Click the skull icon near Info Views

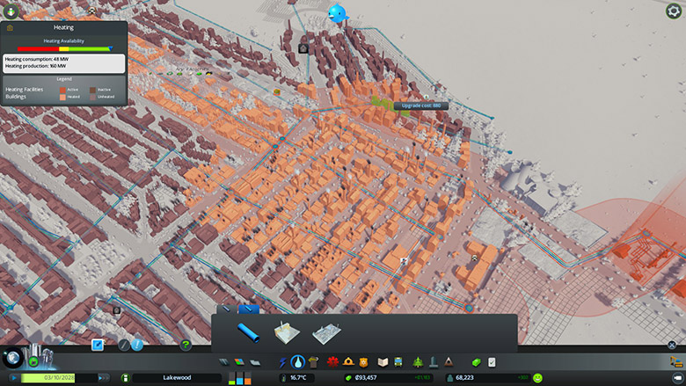click(91, 11)
